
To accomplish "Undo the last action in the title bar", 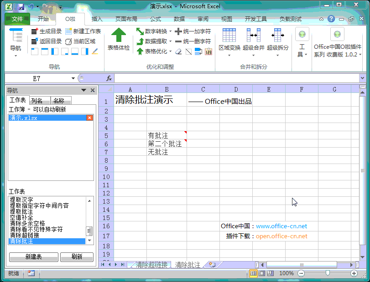I will [x=31, y=7].
